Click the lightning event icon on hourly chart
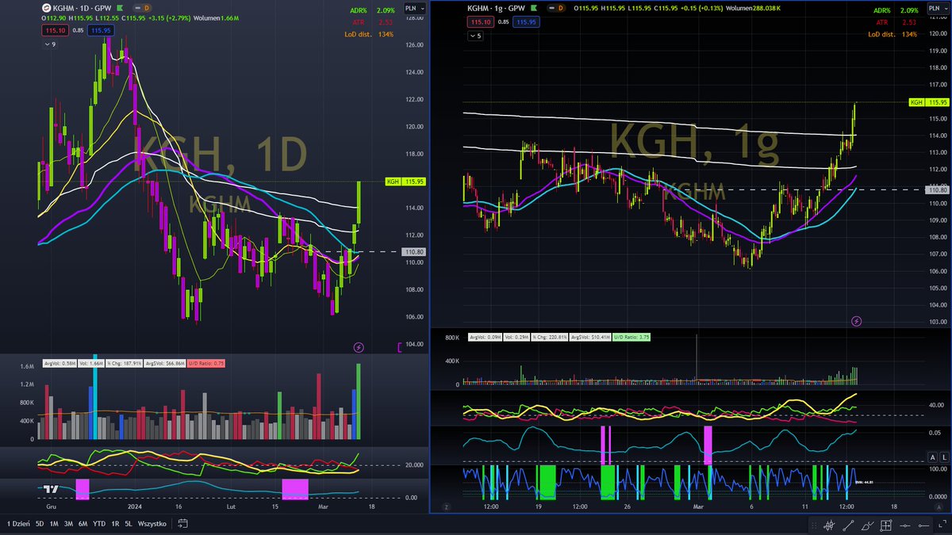 (856, 321)
